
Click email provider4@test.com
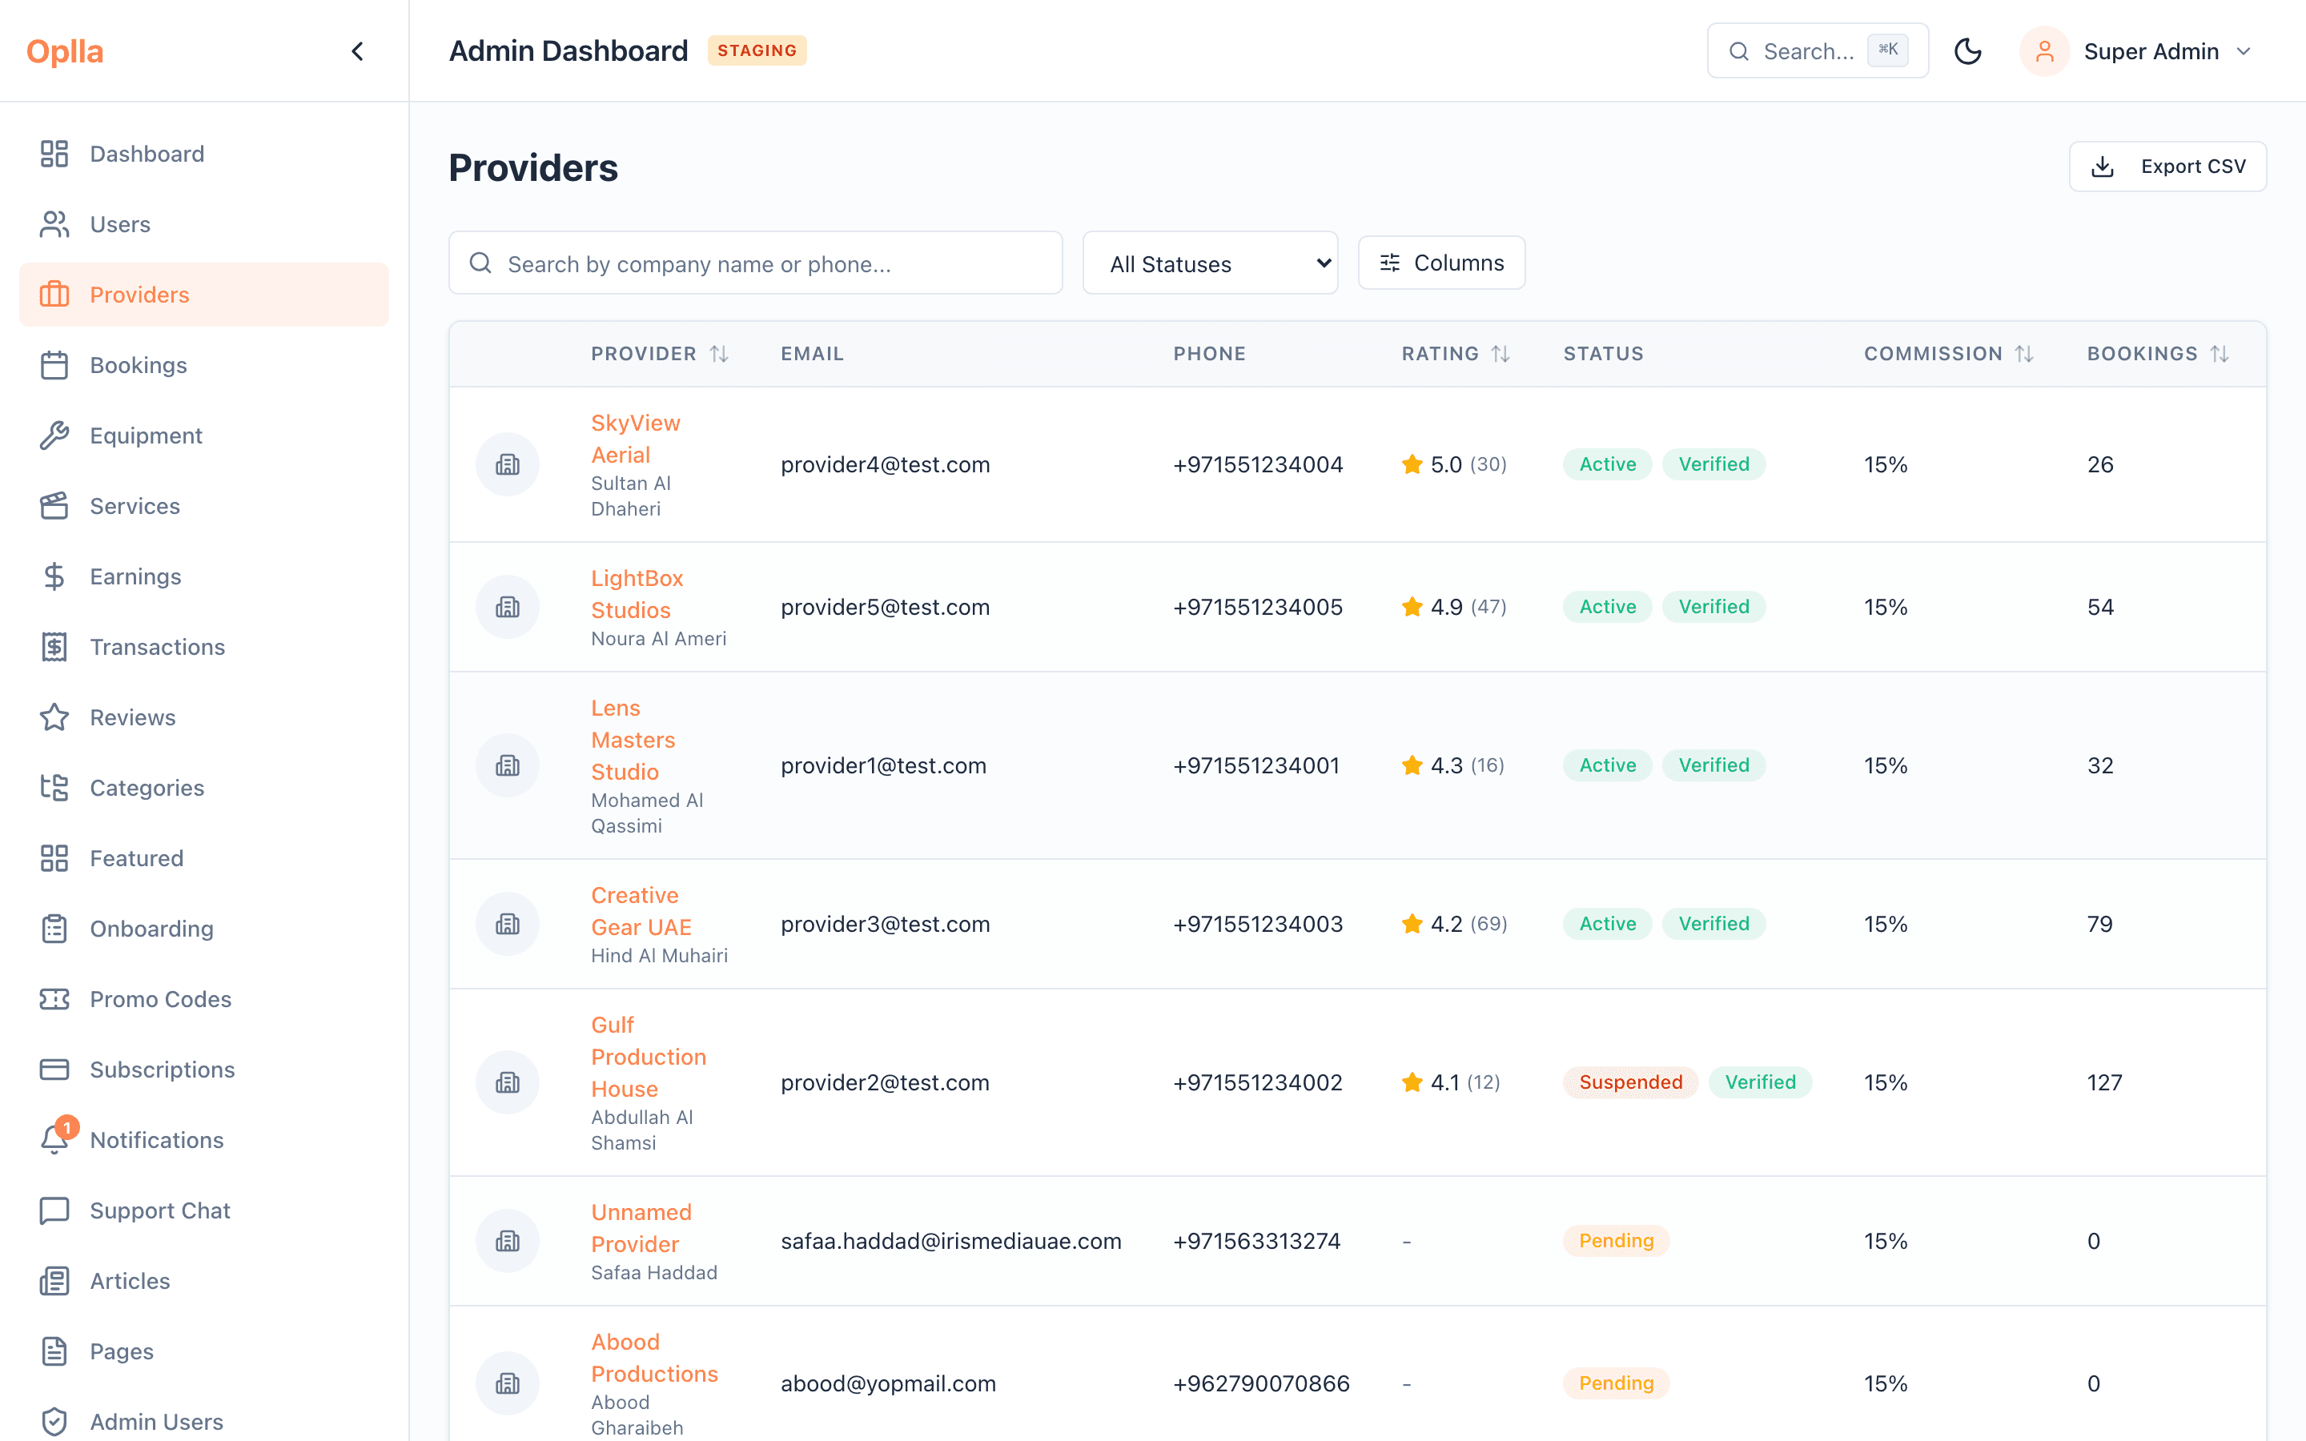click(x=886, y=464)
